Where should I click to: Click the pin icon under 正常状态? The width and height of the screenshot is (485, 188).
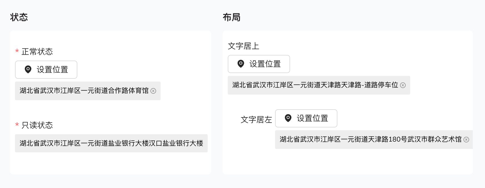[x=28, y=69]
